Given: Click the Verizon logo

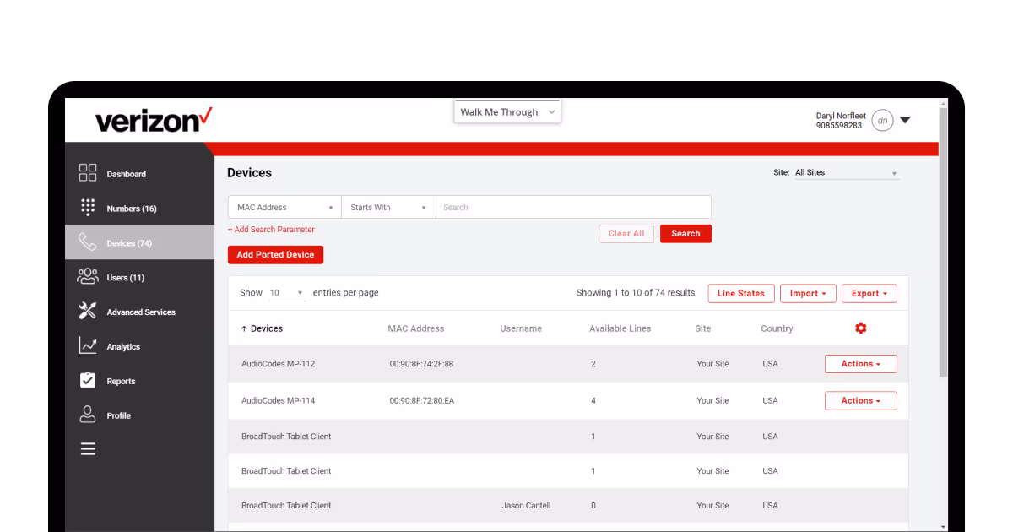Looking at the screenshot, I should pos(154,119).
